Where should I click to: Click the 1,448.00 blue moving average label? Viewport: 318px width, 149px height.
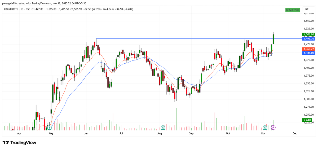[x=308, y=53]
